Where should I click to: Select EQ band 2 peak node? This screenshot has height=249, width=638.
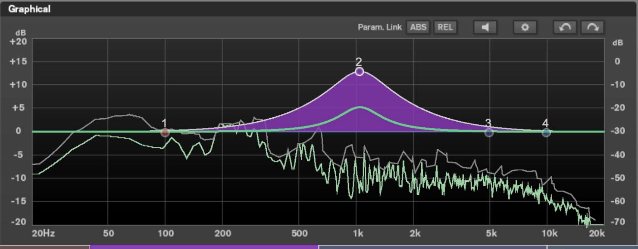(360, 71)
